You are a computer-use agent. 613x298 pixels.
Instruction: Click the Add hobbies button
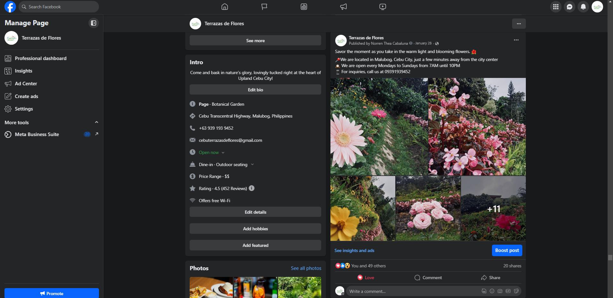pyautogui.click(x=255, y=229)
